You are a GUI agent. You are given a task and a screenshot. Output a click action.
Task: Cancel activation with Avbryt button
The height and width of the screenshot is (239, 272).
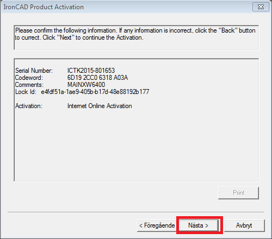pyautogui.click(x=244, y=225)
